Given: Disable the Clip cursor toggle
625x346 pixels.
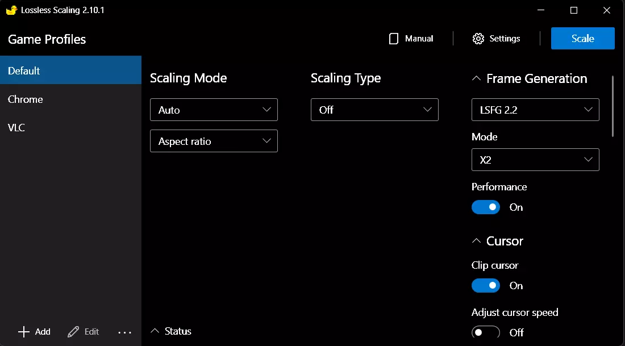Looking at the screenshot, I should (486, 286).
